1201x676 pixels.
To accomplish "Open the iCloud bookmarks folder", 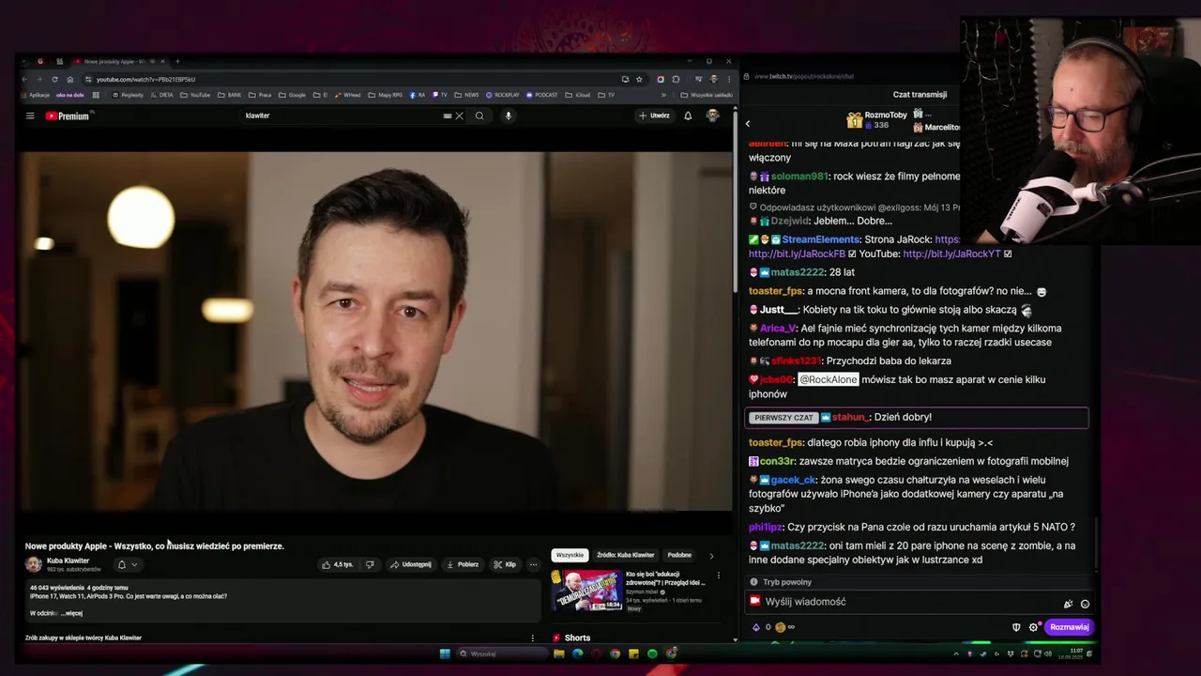I will [x=577, y=95].
